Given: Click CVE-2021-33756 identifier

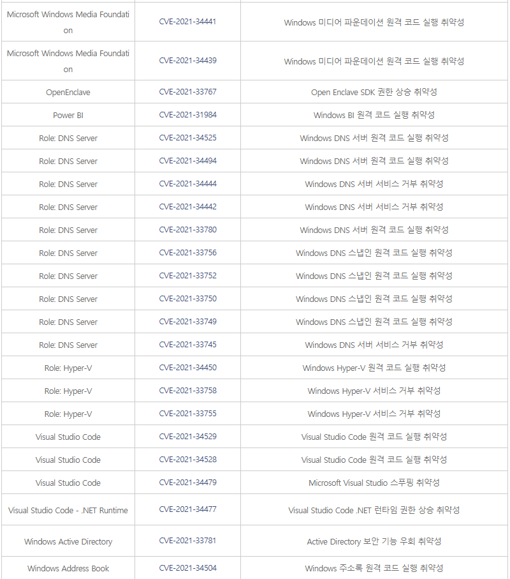Looking at the screenshot, I should click(187, 253).
